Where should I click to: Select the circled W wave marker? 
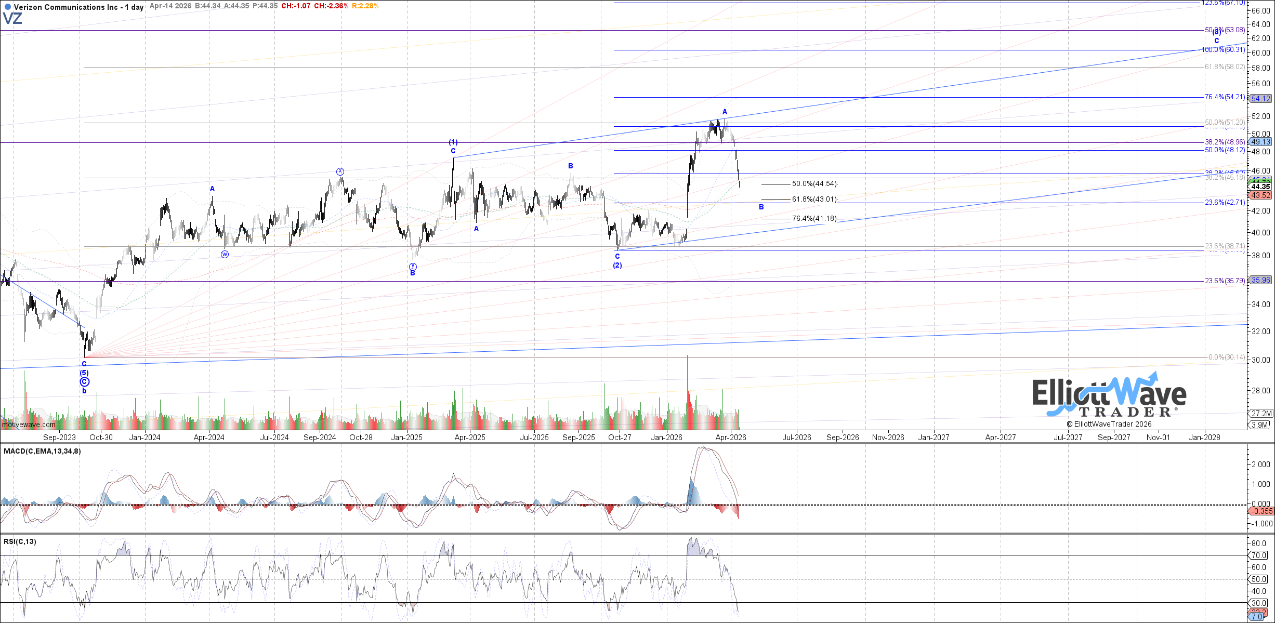(225, 254)
